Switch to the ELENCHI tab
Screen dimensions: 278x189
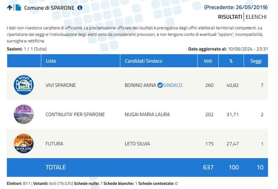pos(256,17)
